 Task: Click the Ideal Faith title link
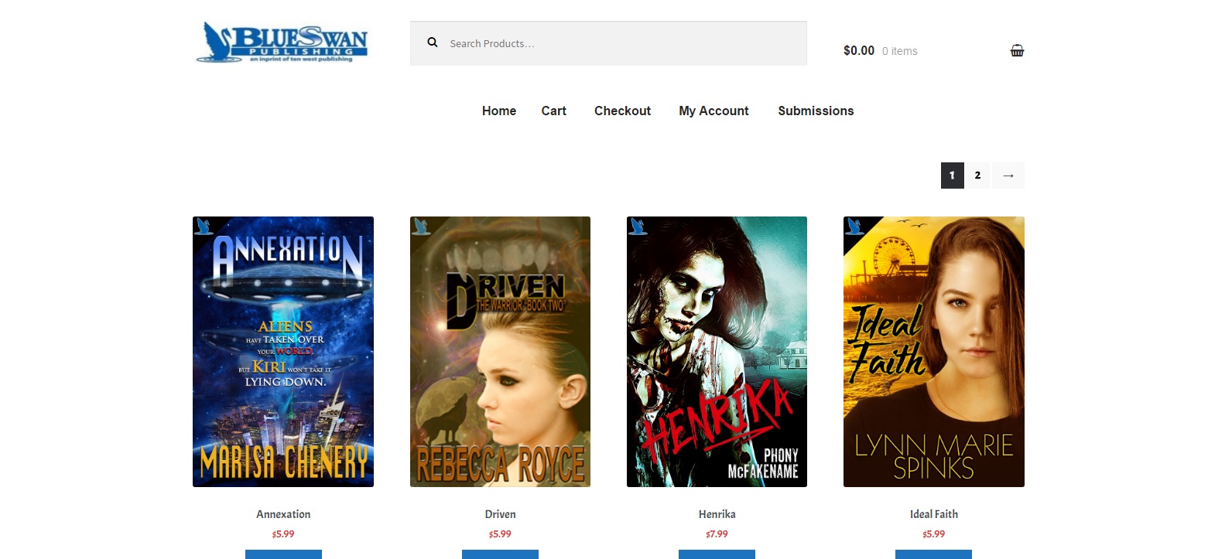tap(934, 514)
